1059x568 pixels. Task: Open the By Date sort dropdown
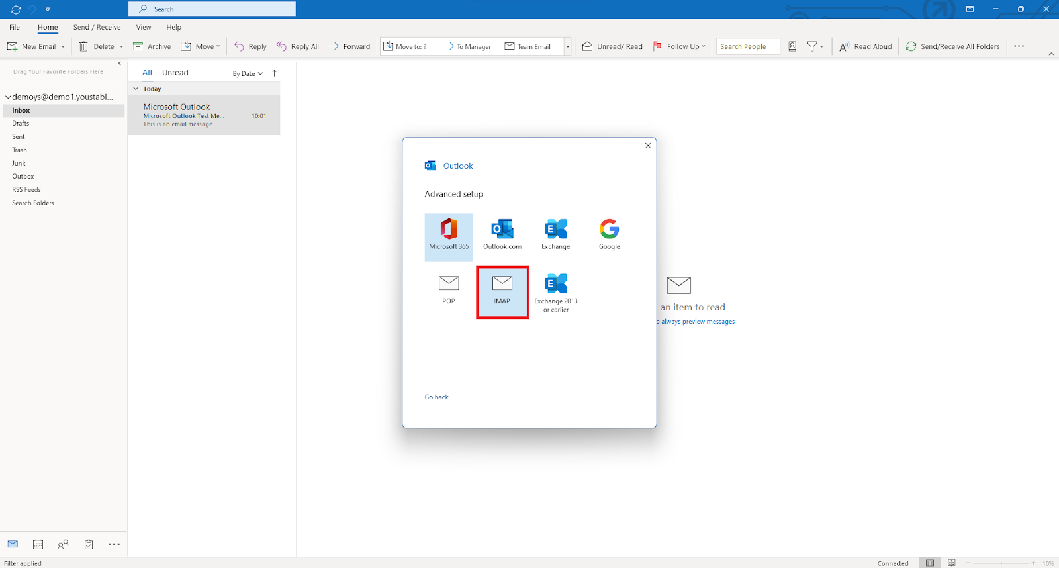click(x=248, y=73)
